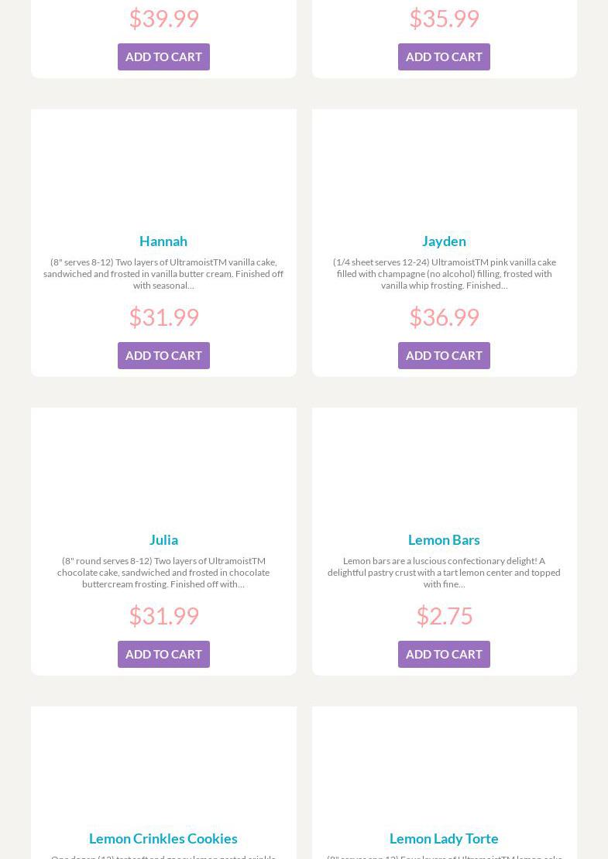
Task: Open the Jayden product title link
Action: (444, 241)
